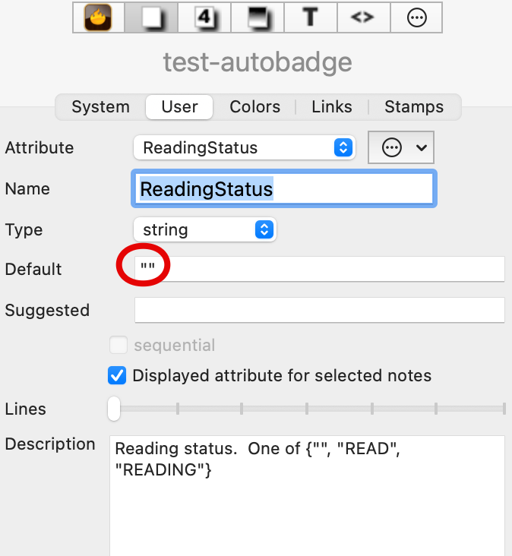Open the export inspector (<> icon)
This screenshot has height=556, width=512.
363,17
